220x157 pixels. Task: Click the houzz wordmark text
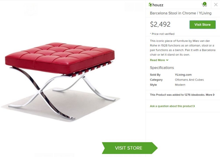[x=158, y=5]
